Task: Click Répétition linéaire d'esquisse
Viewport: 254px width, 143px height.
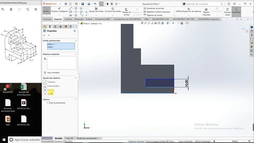Action: 157,12
